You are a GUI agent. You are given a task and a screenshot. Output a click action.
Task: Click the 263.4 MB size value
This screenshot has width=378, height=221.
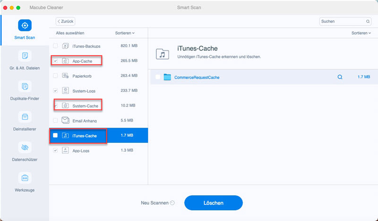129,75
